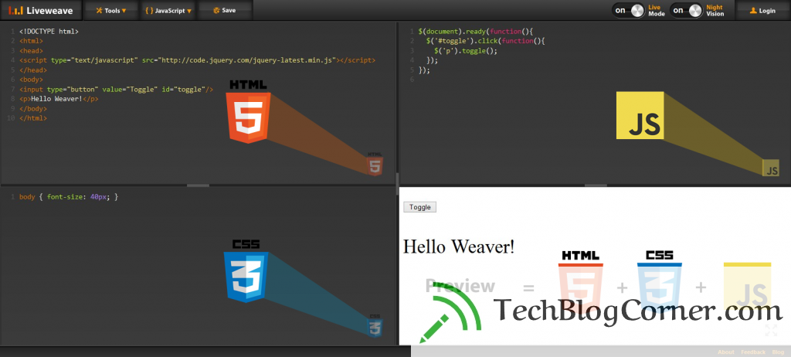Click the opening <body> tag line in HTML editor
Screen dimensions: 791x357
(x=31, y=80)
